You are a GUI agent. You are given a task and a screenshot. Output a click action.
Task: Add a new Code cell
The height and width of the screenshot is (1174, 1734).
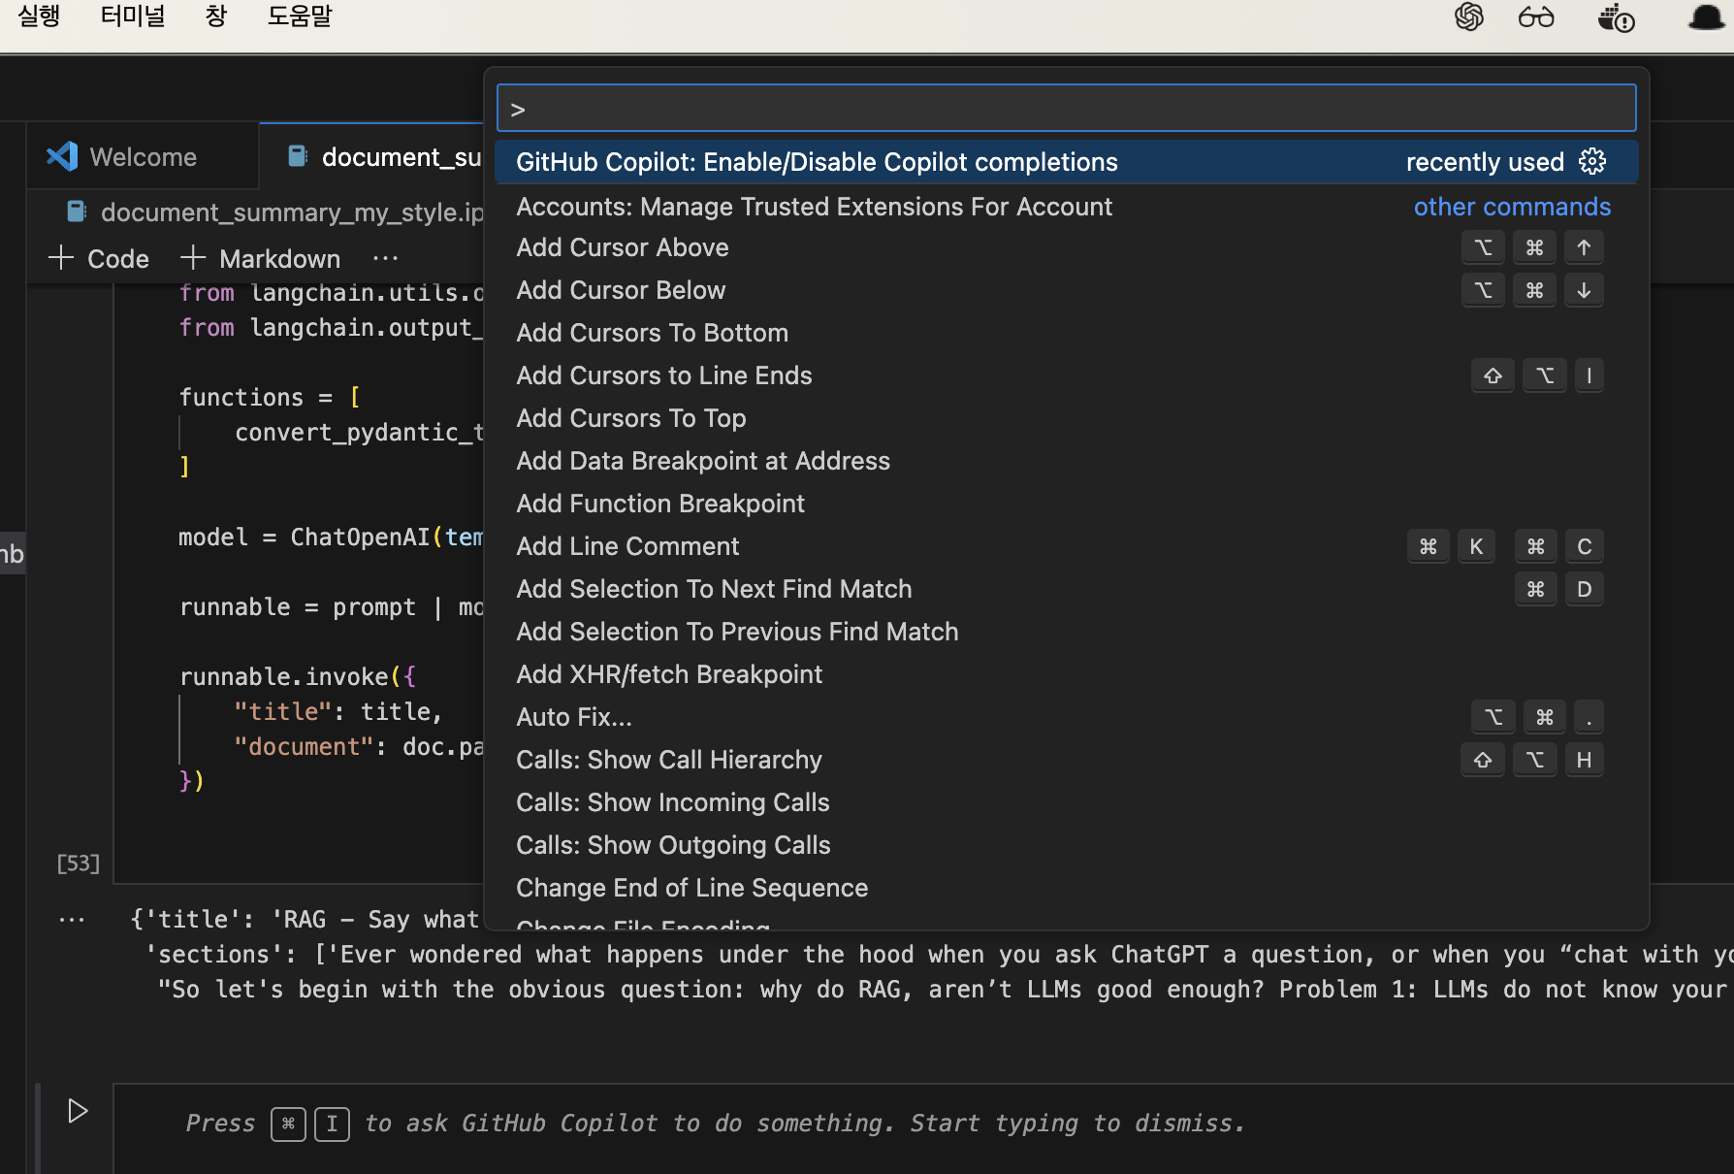point(98,258)
